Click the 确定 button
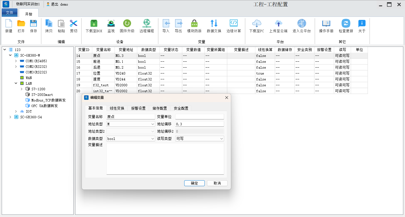This screenshot has width=405, height=217. tap(194, 183)
